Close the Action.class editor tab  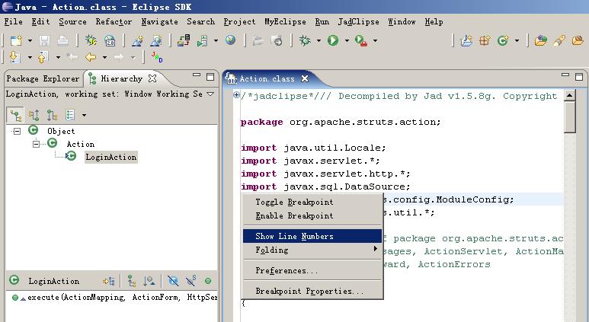pos(305,78)
